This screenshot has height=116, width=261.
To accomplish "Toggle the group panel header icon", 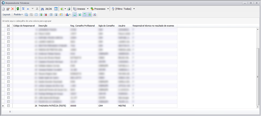I will pyautogui.click(x=85, y=14).
